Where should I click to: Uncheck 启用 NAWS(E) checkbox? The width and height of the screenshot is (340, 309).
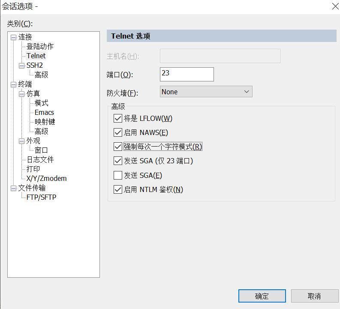point(118,132)
